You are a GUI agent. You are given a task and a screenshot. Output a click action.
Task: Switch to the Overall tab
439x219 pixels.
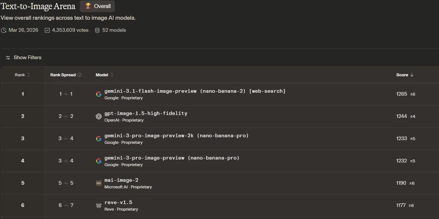point(97,6)
